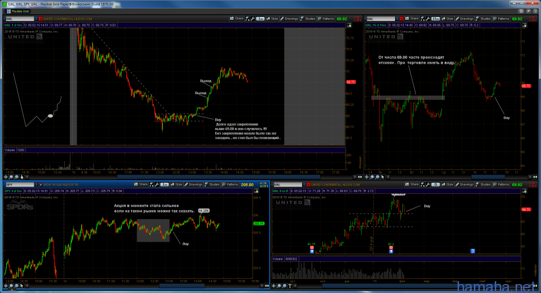Click Share in bottom-right daily UAL chart
Viewport: 541px width, 293px height.
pos(411,185)
